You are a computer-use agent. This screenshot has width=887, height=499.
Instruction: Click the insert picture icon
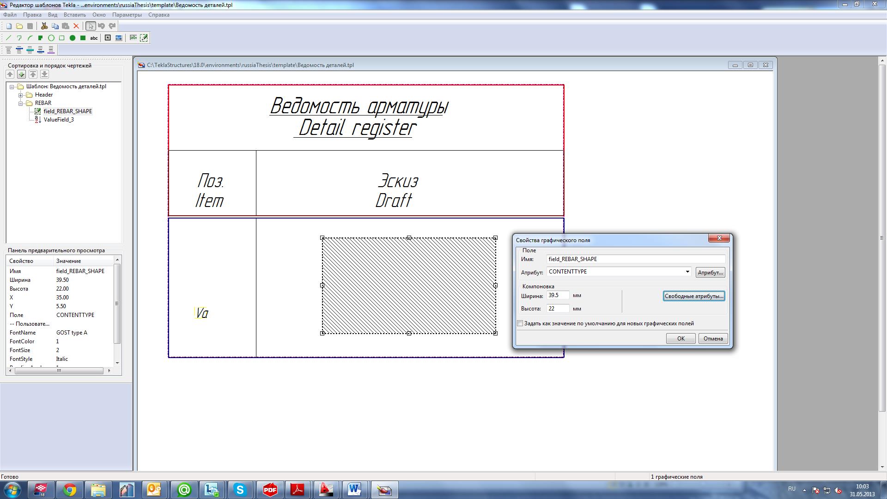[119, 38]
